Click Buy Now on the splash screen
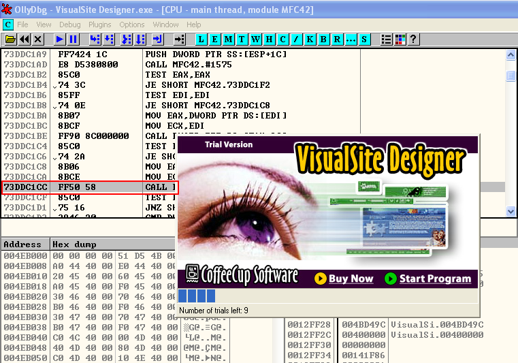 coord(351,279)
